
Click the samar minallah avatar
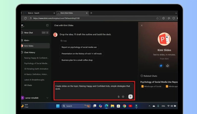point(23,98)
